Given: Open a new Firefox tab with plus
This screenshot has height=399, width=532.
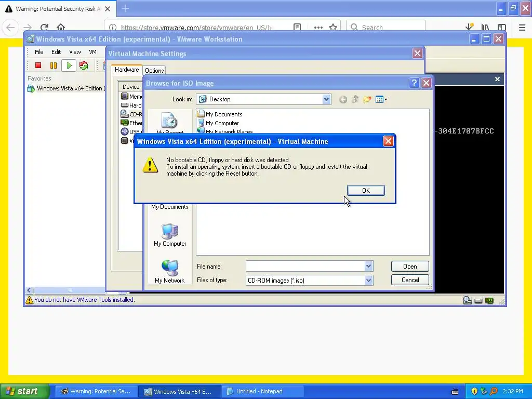Looking at the screenshot, I should pyautogui.click(x=125, y=8).
